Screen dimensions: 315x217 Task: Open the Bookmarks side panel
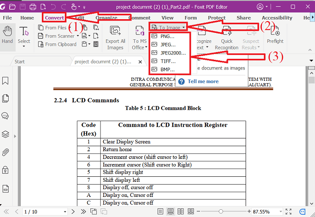(5, 81)
